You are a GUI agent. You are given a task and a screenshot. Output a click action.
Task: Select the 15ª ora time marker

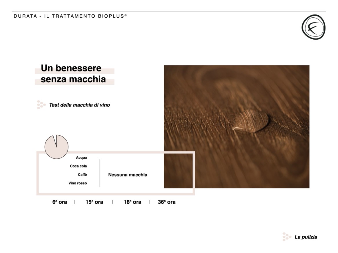pyautogui.click(x=94, y=202)
